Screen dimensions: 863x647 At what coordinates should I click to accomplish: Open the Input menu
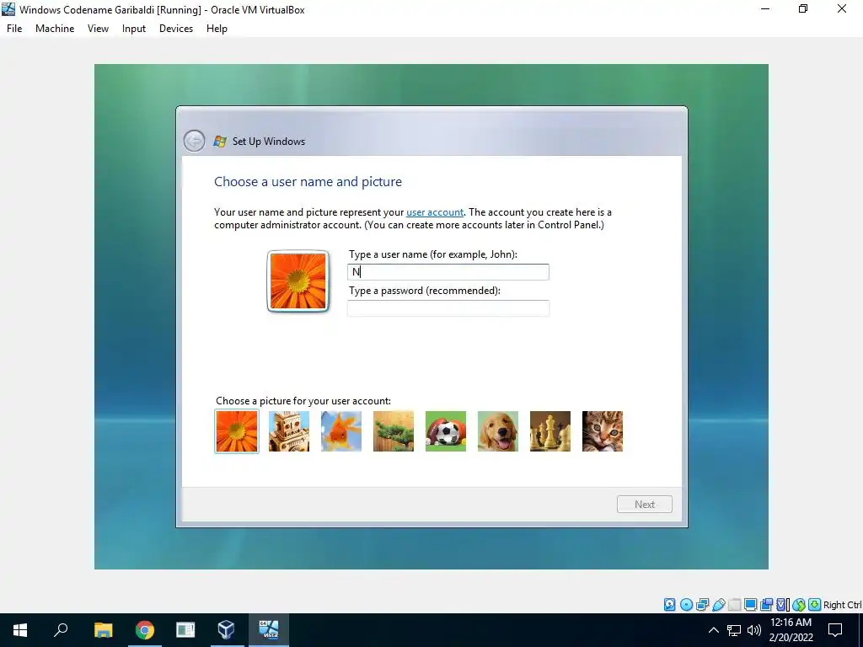[x=134, y=29]
